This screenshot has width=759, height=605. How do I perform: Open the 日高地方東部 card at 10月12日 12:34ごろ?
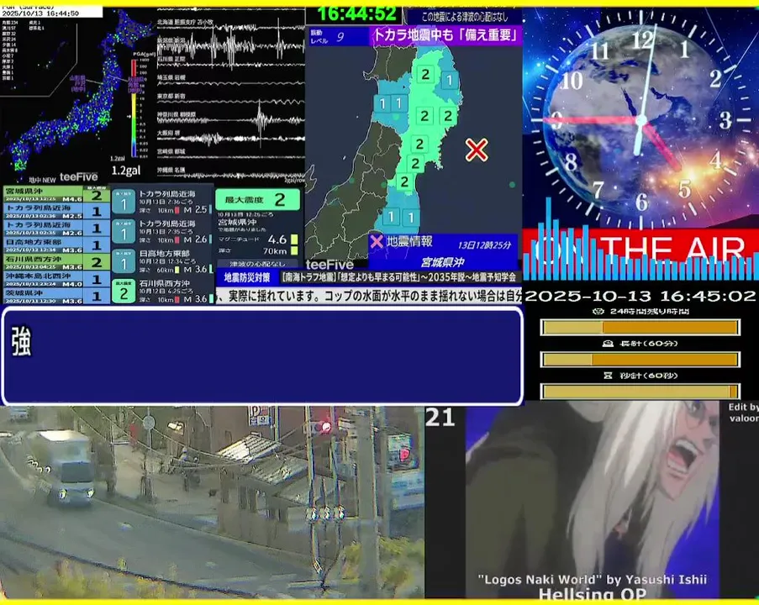click(x=163, y=261)
